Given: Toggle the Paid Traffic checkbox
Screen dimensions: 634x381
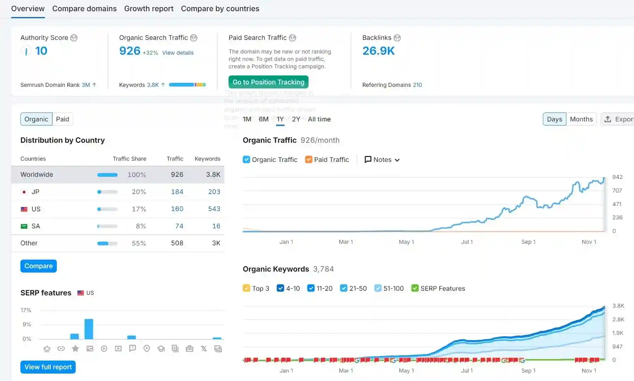Looking at the screenshot, I should coord(309,159).
